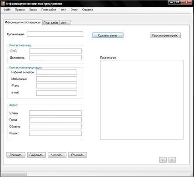Click the application icon in title bar
This screenshot has height=177, width=194.
pos(3,3)
